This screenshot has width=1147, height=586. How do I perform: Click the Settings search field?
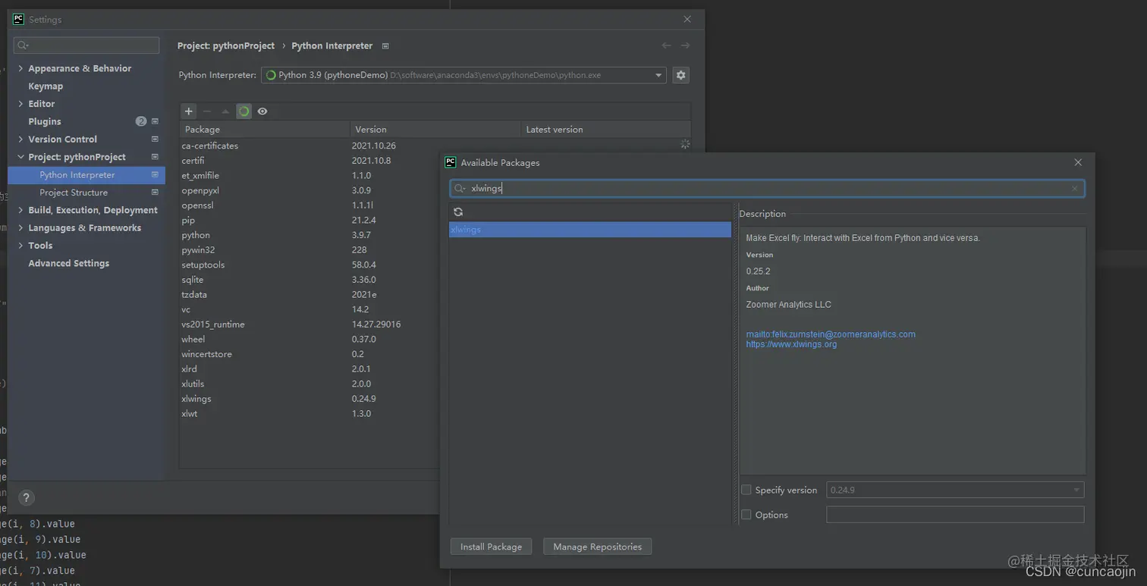click(86, 45)
